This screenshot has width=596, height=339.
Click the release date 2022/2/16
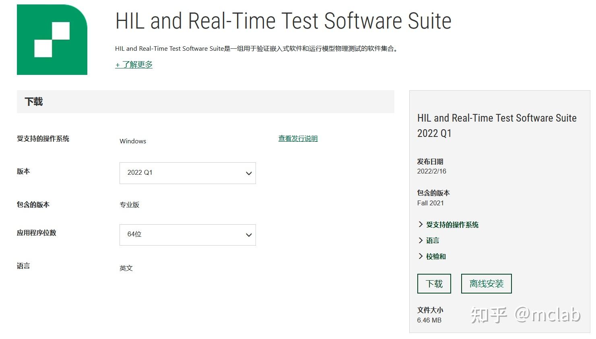(x=431, y=171)
